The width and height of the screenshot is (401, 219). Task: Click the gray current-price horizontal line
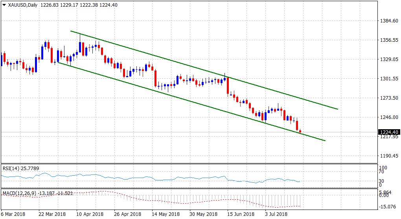189,132
